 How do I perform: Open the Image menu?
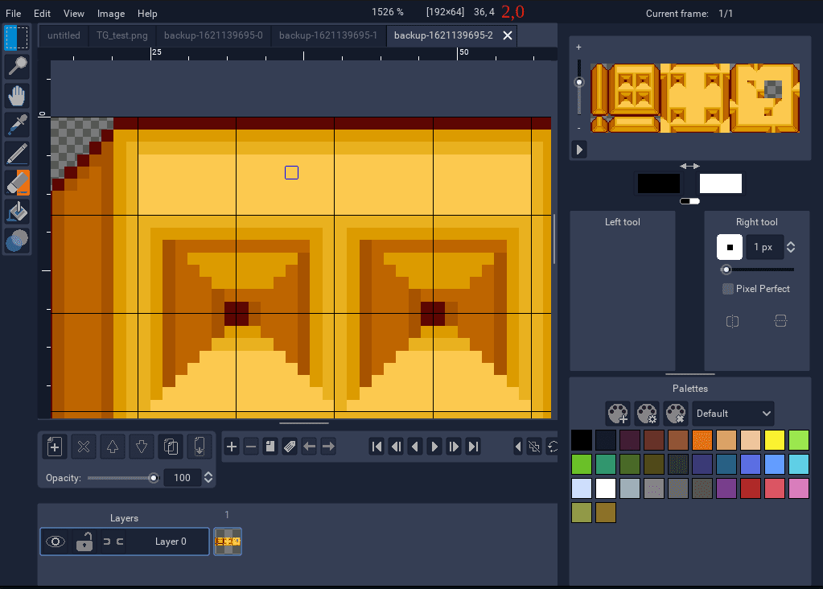pyautogui.click(x=111, y=14)
